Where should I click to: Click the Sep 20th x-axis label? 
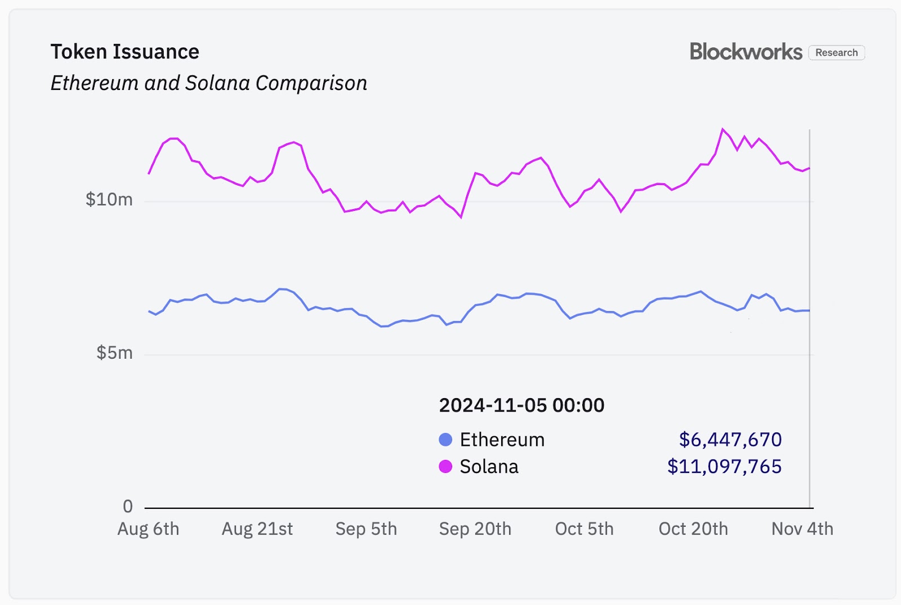click(475, 529)
